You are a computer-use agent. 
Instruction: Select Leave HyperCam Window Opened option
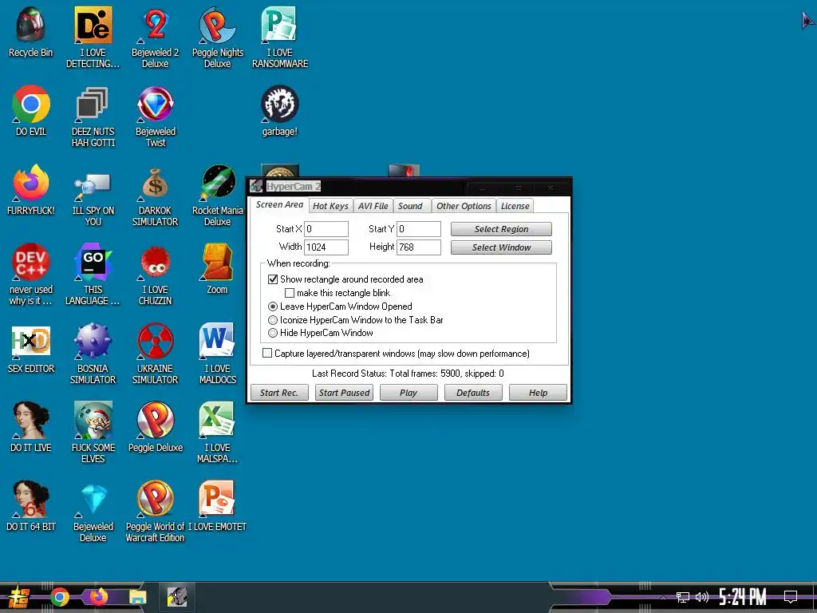(x=273, y=306)
